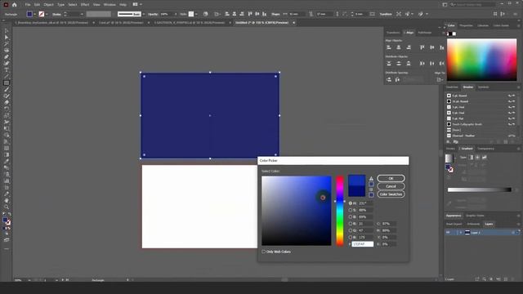Select the H (hue) radio button
This screenshot has width=523, height=294.
pyautogui.click(x=351, y=203)
